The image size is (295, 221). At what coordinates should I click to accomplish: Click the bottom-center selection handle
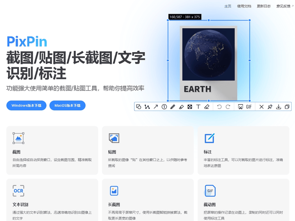point(209,101)
